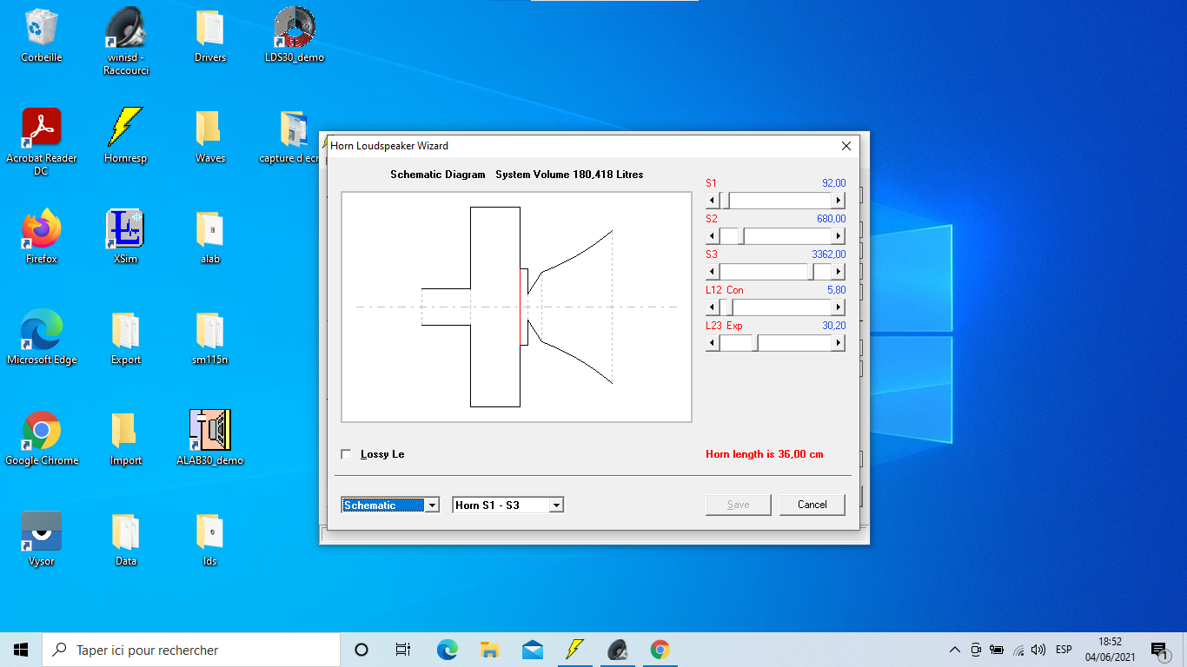Open the ESP language indicator
This screenshot has width=1187, height=667.
(x=1064, y=650)
